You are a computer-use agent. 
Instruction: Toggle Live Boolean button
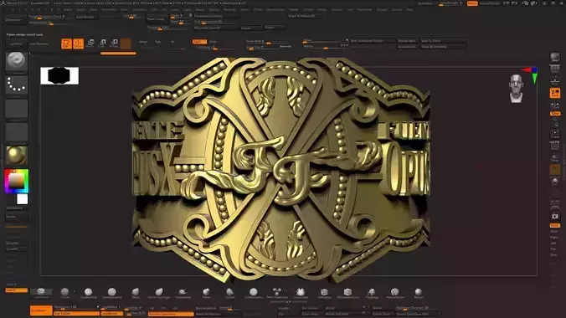[39, 44]
